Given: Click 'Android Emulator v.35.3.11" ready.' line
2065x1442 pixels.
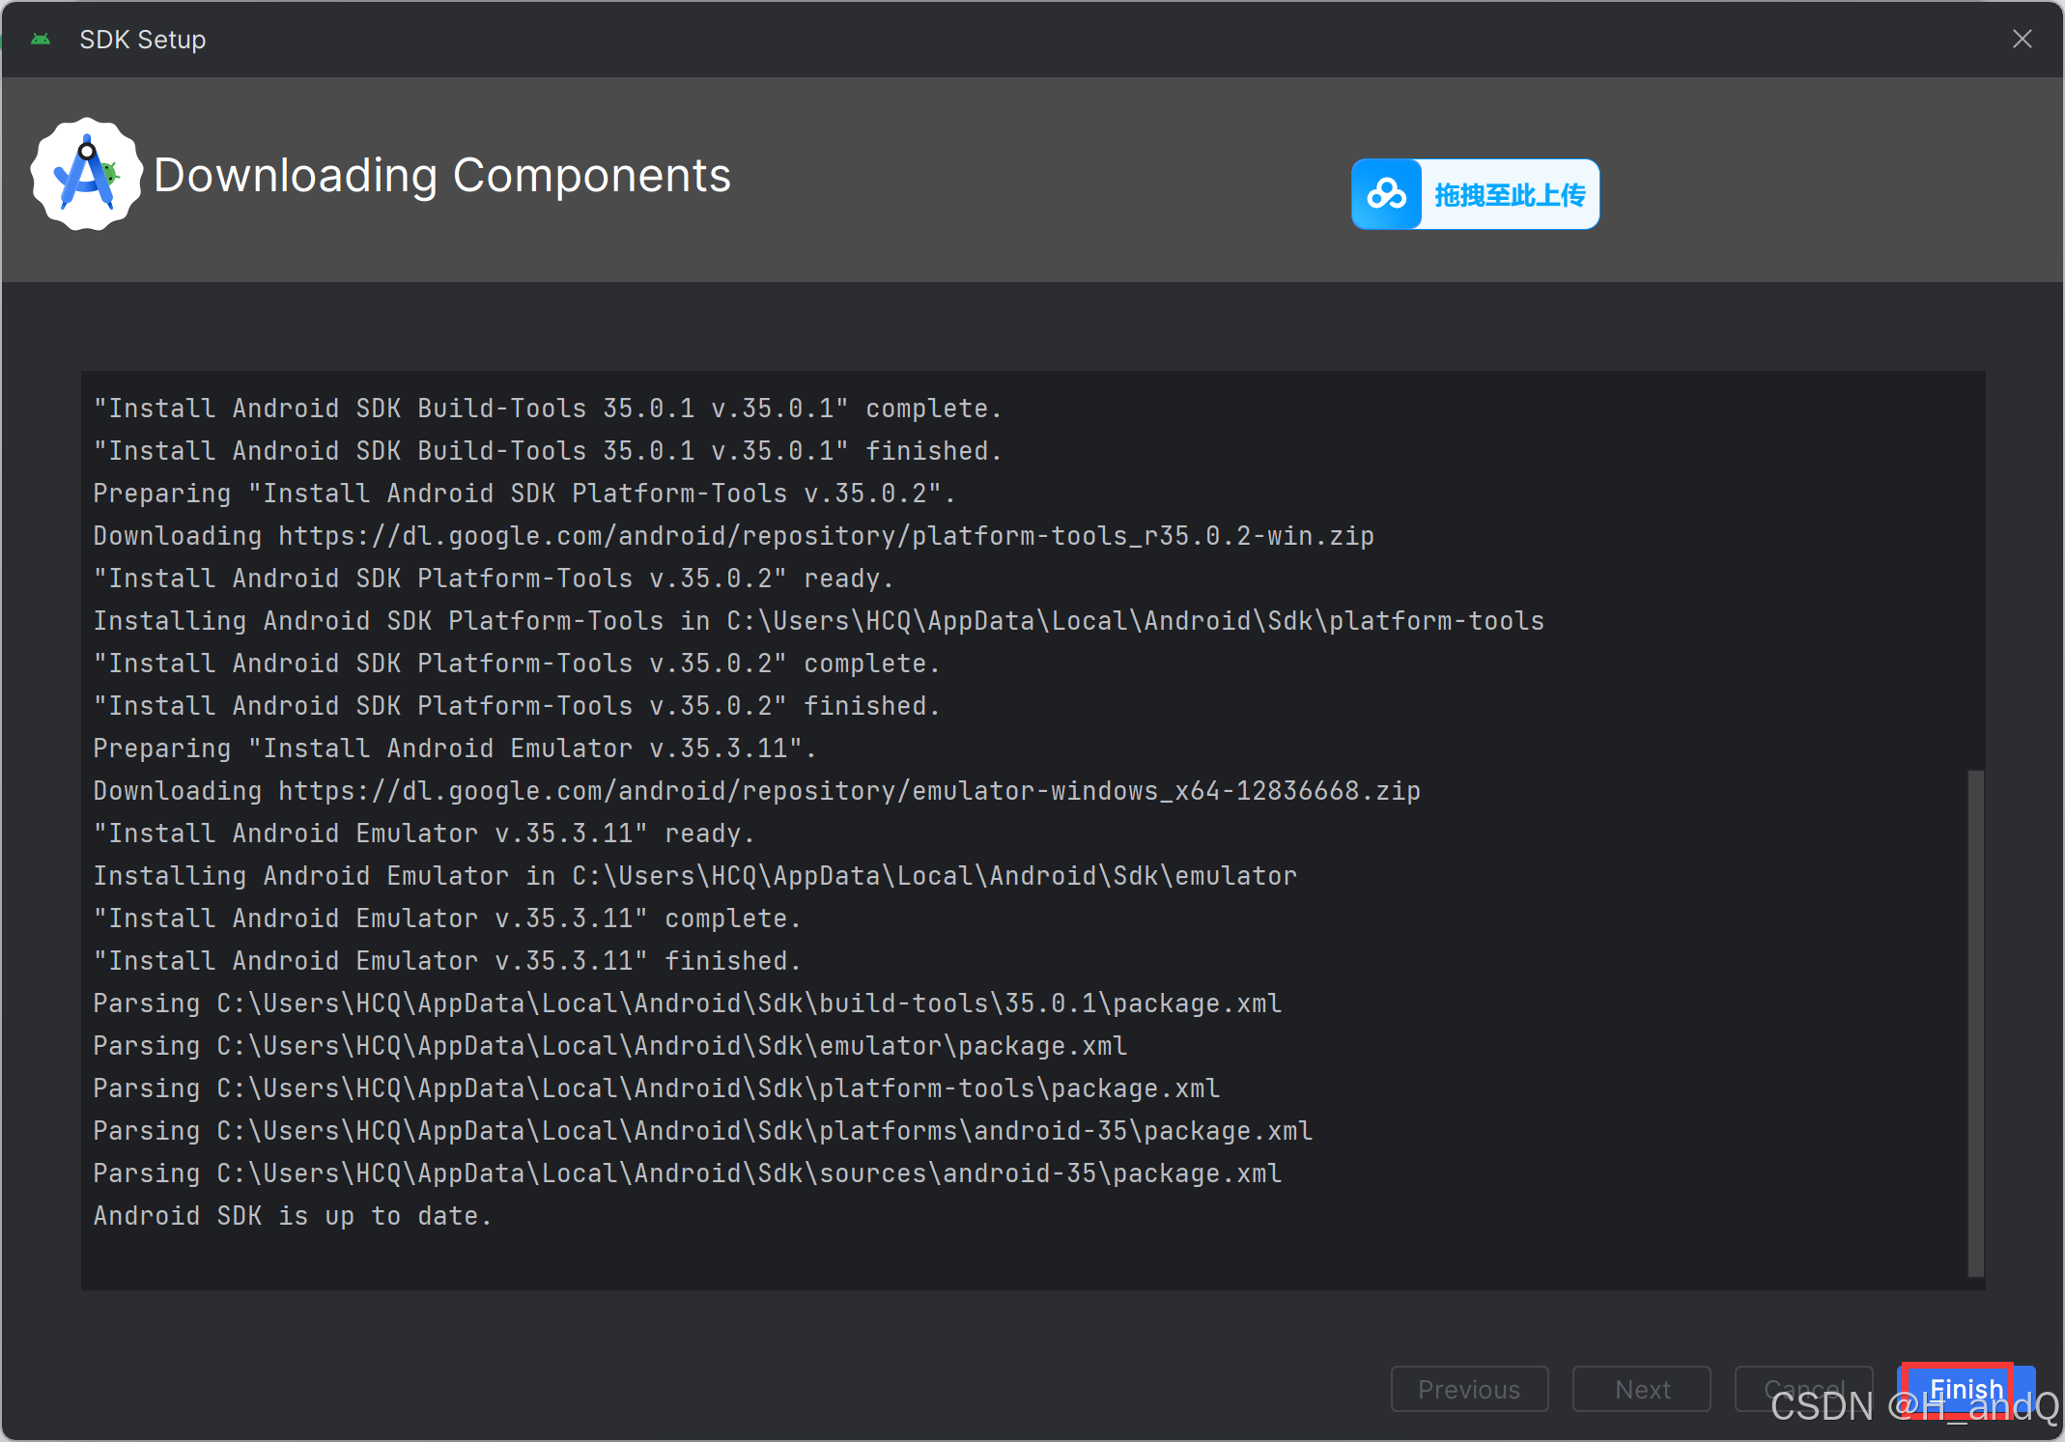Looking at the screenshot, I should pyautogui.click(x=424, y=834).
